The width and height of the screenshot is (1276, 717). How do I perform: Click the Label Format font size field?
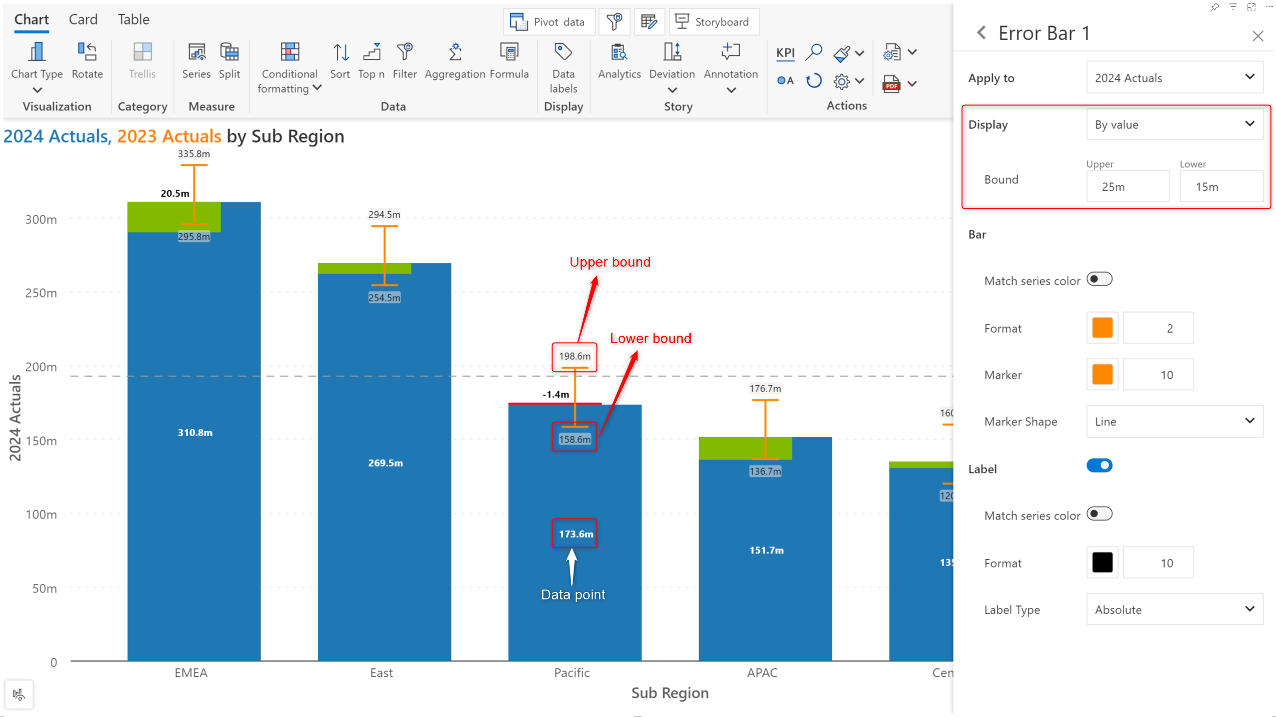[x=1158, y=563]
